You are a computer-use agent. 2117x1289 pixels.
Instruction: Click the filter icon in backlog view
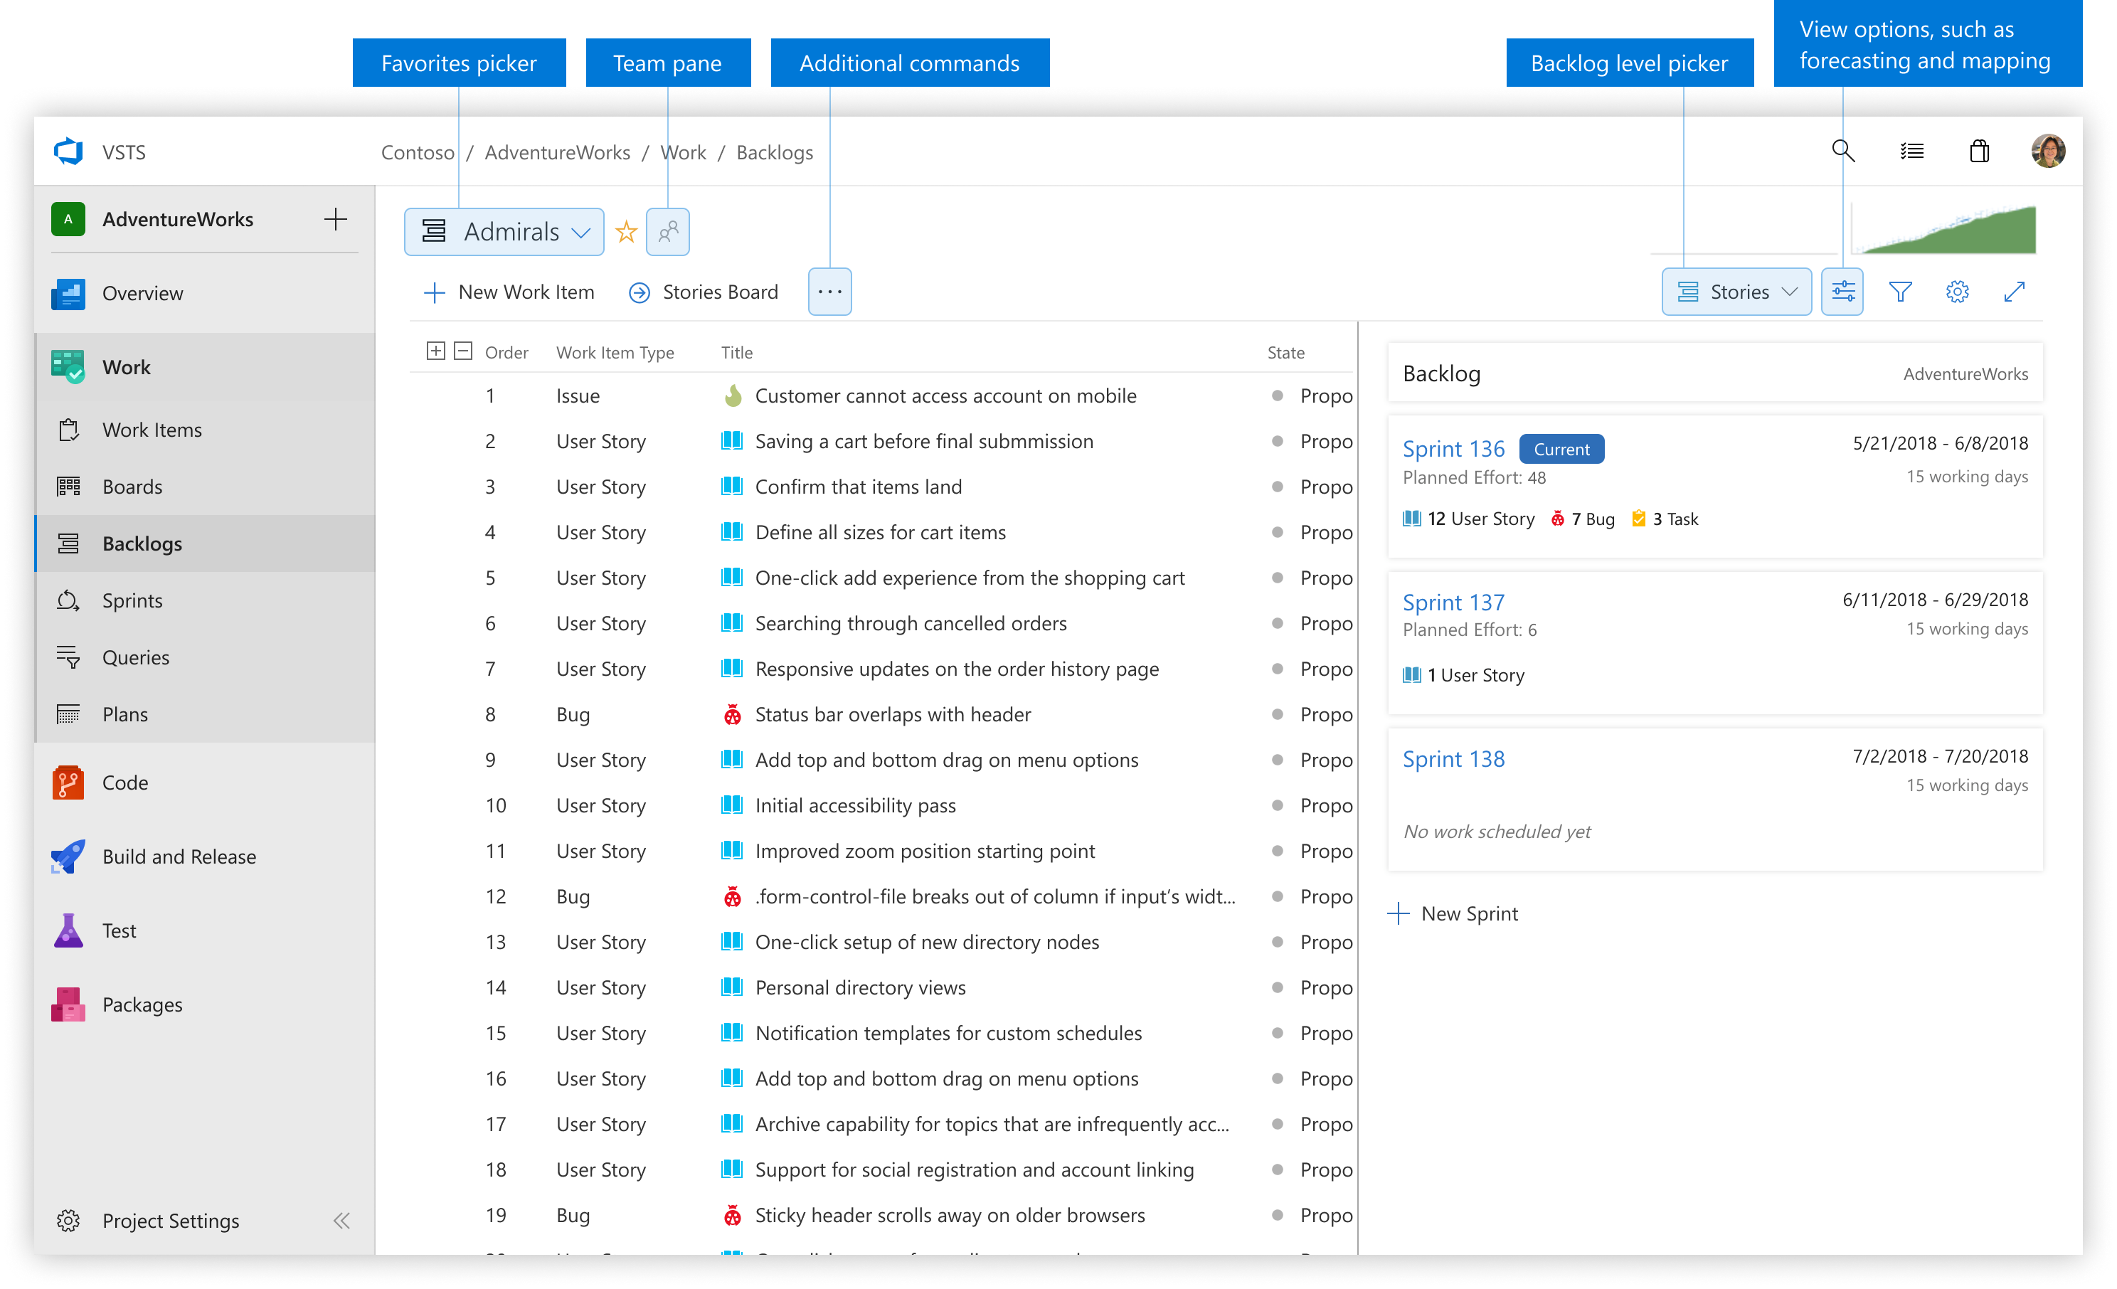click(1901, 292)
